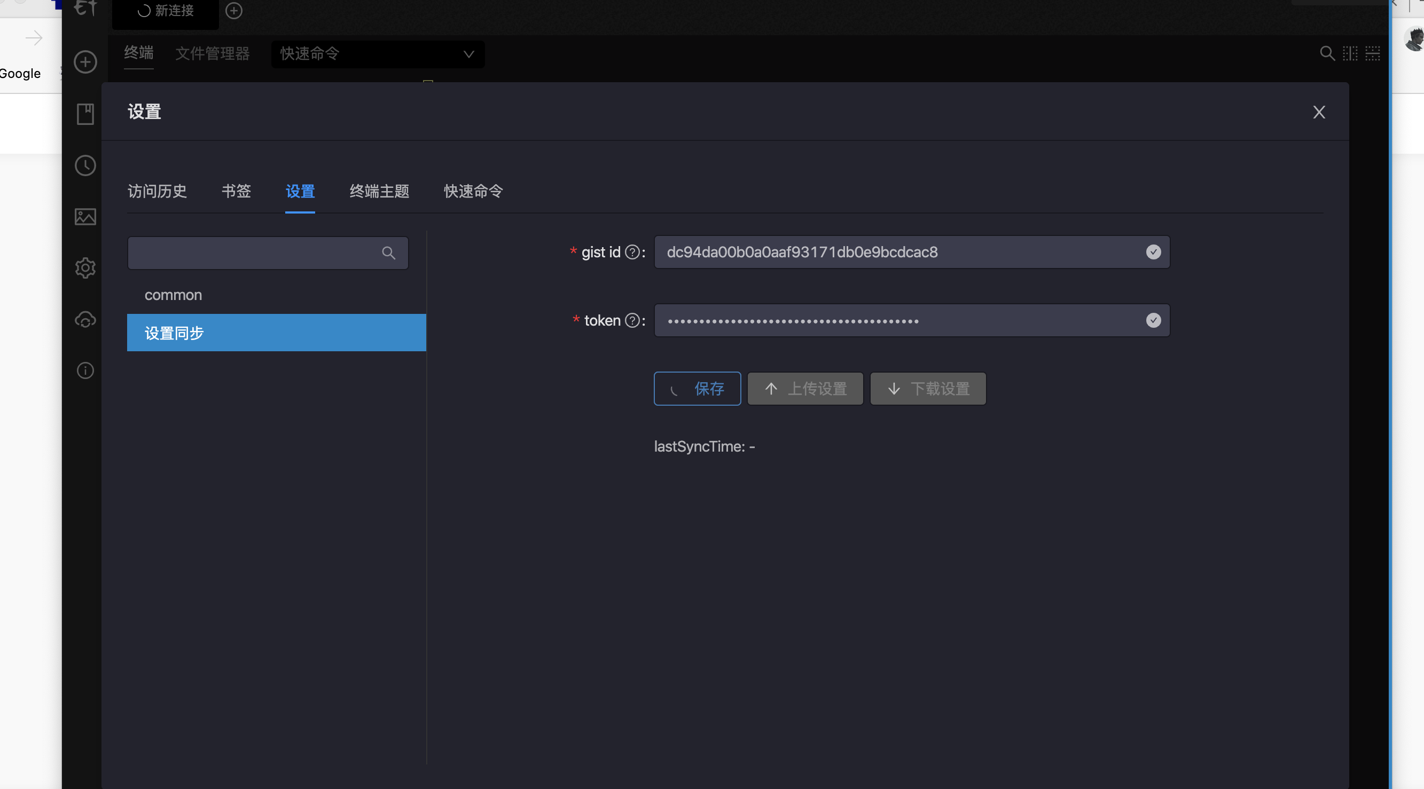Screen dimensions: 1424x789
Task: Open the setting sync cloud icon
Action: [85, 319]
